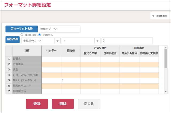Click the 区切り文字 column header
This screenshot has height=113, width=171.
[90, 53]
